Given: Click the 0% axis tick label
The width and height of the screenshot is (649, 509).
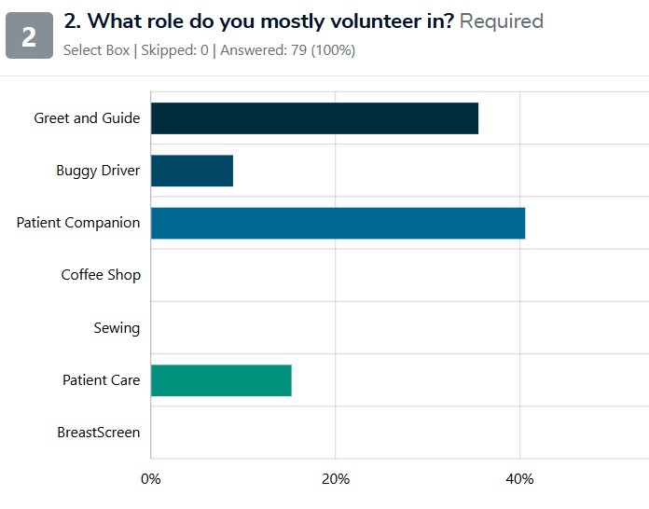Looking at the screenshot, I should (x=150, y=479).
